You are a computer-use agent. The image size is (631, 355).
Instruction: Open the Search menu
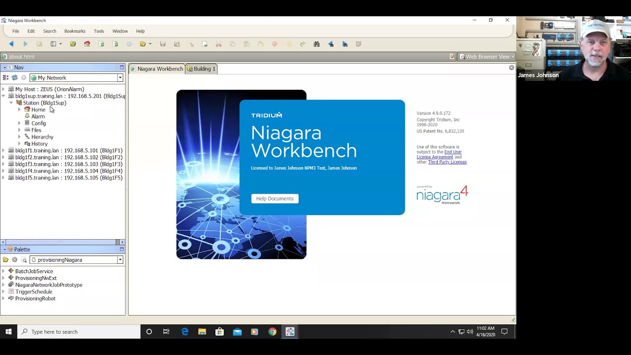pos(50,31)
